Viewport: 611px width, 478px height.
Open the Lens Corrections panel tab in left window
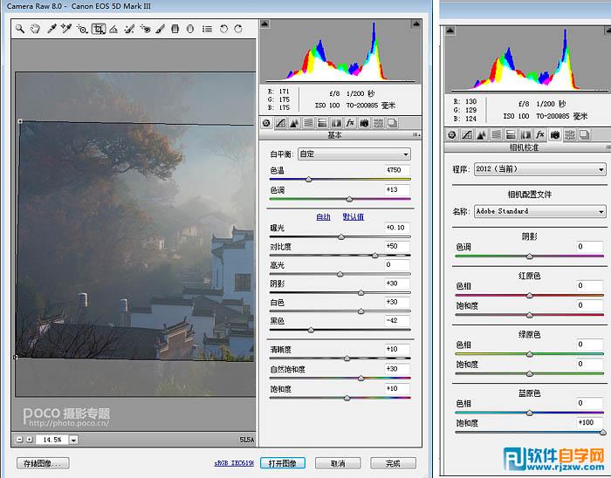[x=336, y=123]
